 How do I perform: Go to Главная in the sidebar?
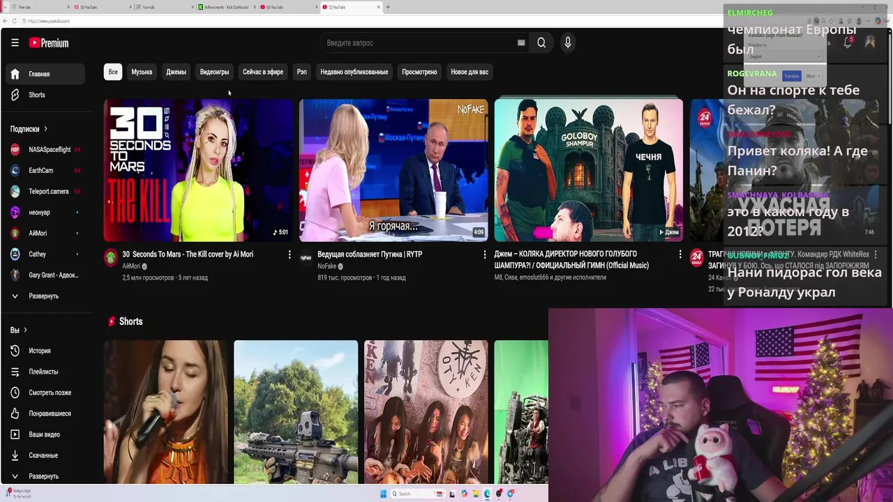[45, 74]
